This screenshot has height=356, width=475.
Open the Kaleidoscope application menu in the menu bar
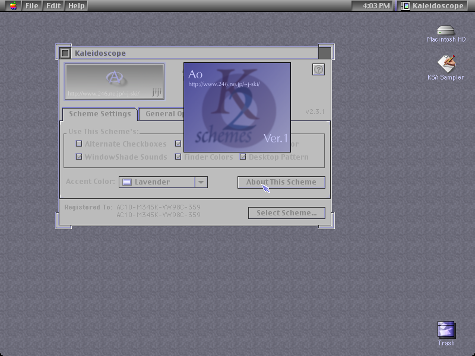point(432,6)
